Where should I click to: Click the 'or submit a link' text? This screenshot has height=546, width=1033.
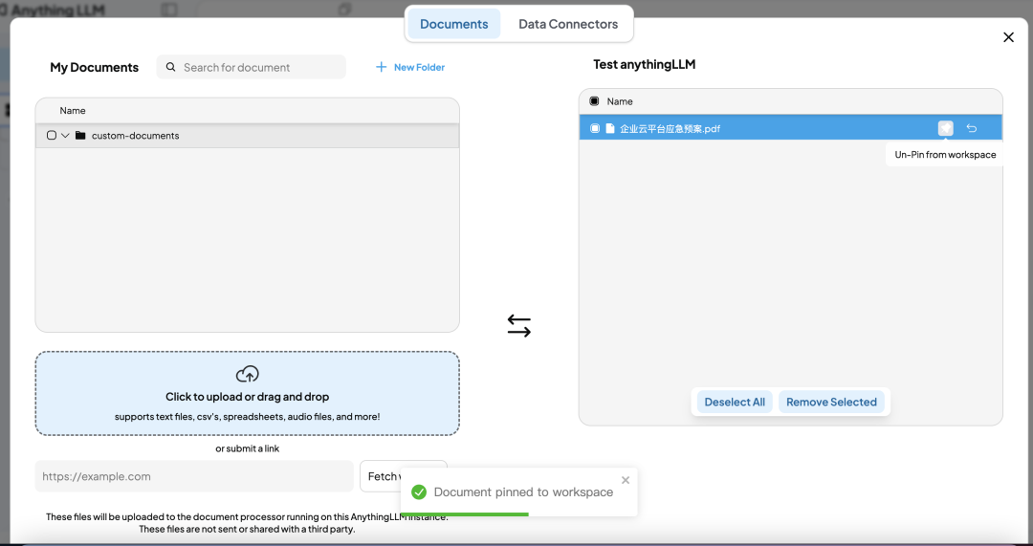247,448
